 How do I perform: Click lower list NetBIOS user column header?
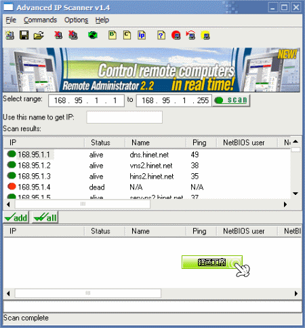coord(247,231)
